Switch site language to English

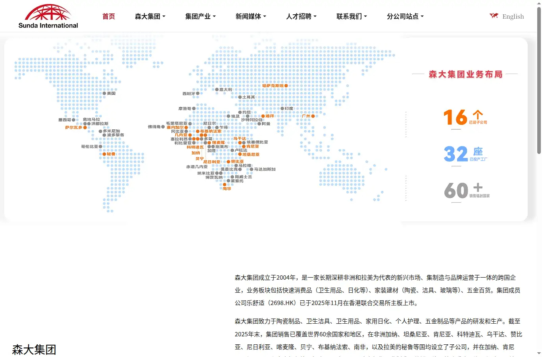(513, 16)
